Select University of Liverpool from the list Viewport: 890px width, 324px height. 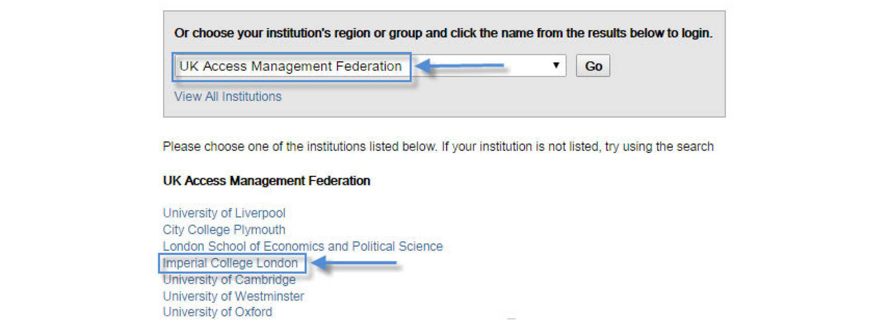[224, 213]
